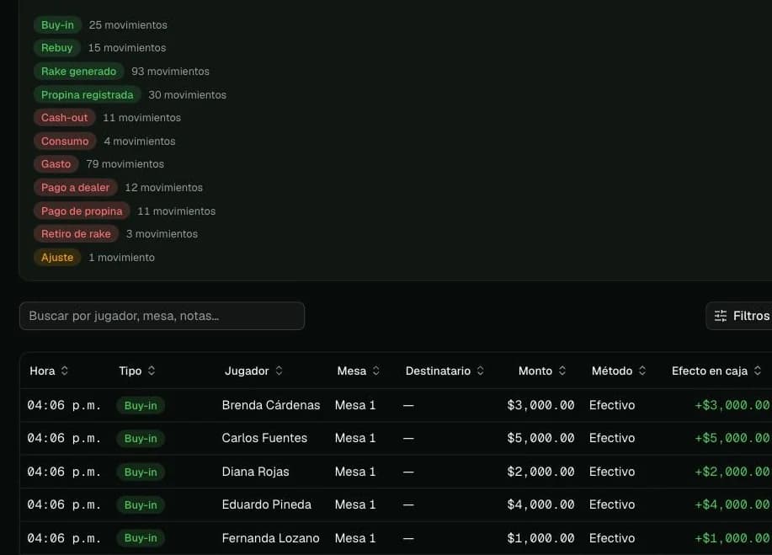Click Buy-in tag in Fernanda Lozano row
Screen dimensions: 772x555
tap(141, 538)
